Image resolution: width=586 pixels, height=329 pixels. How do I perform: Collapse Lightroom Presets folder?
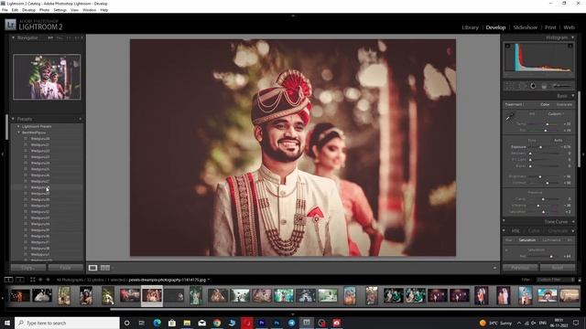click(x=18, y=126)
